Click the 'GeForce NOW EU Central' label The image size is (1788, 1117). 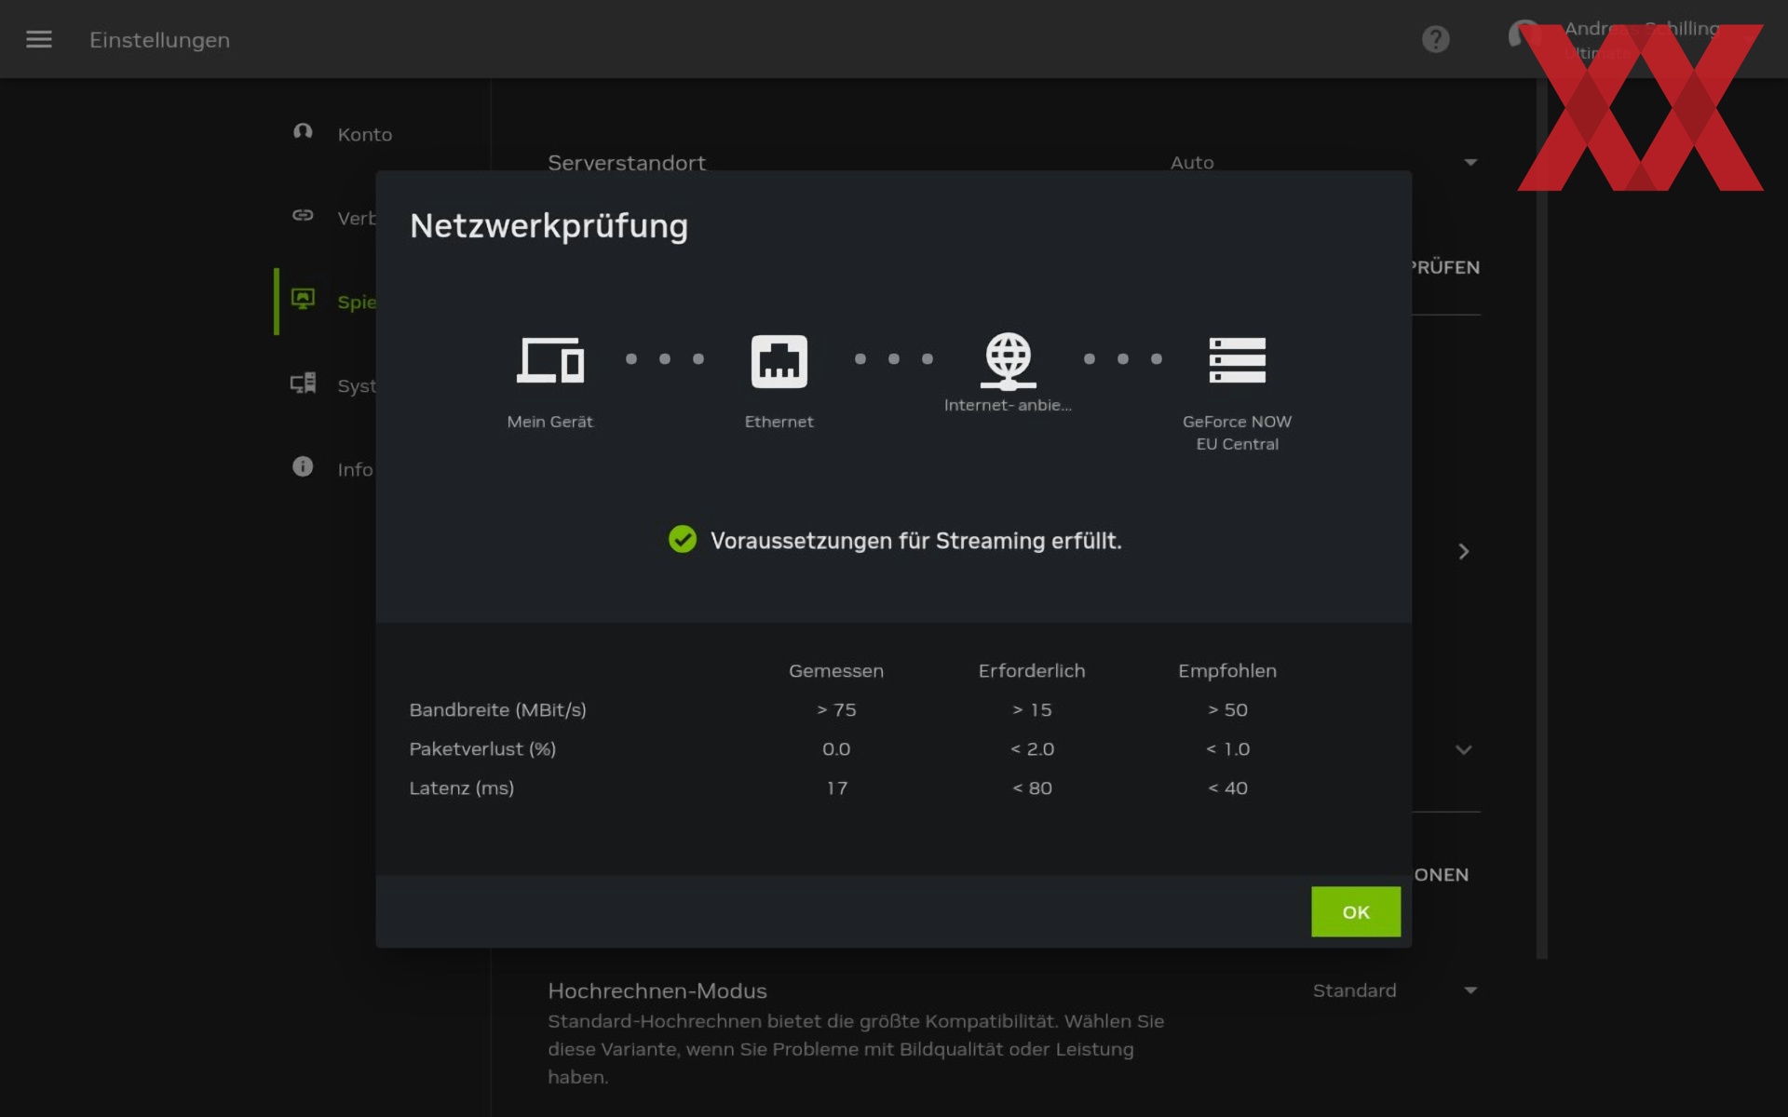(x=1237, y=433)
